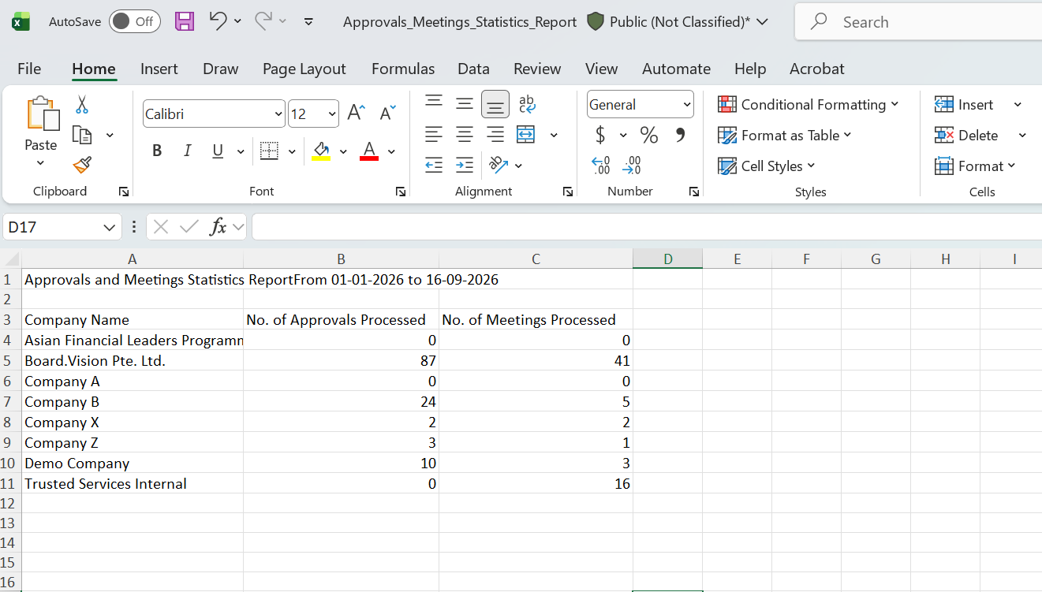Toggle Bold formatting
Image resolution: width=1042 pixels, height=592 pixels.
click(x=157, y=151)
